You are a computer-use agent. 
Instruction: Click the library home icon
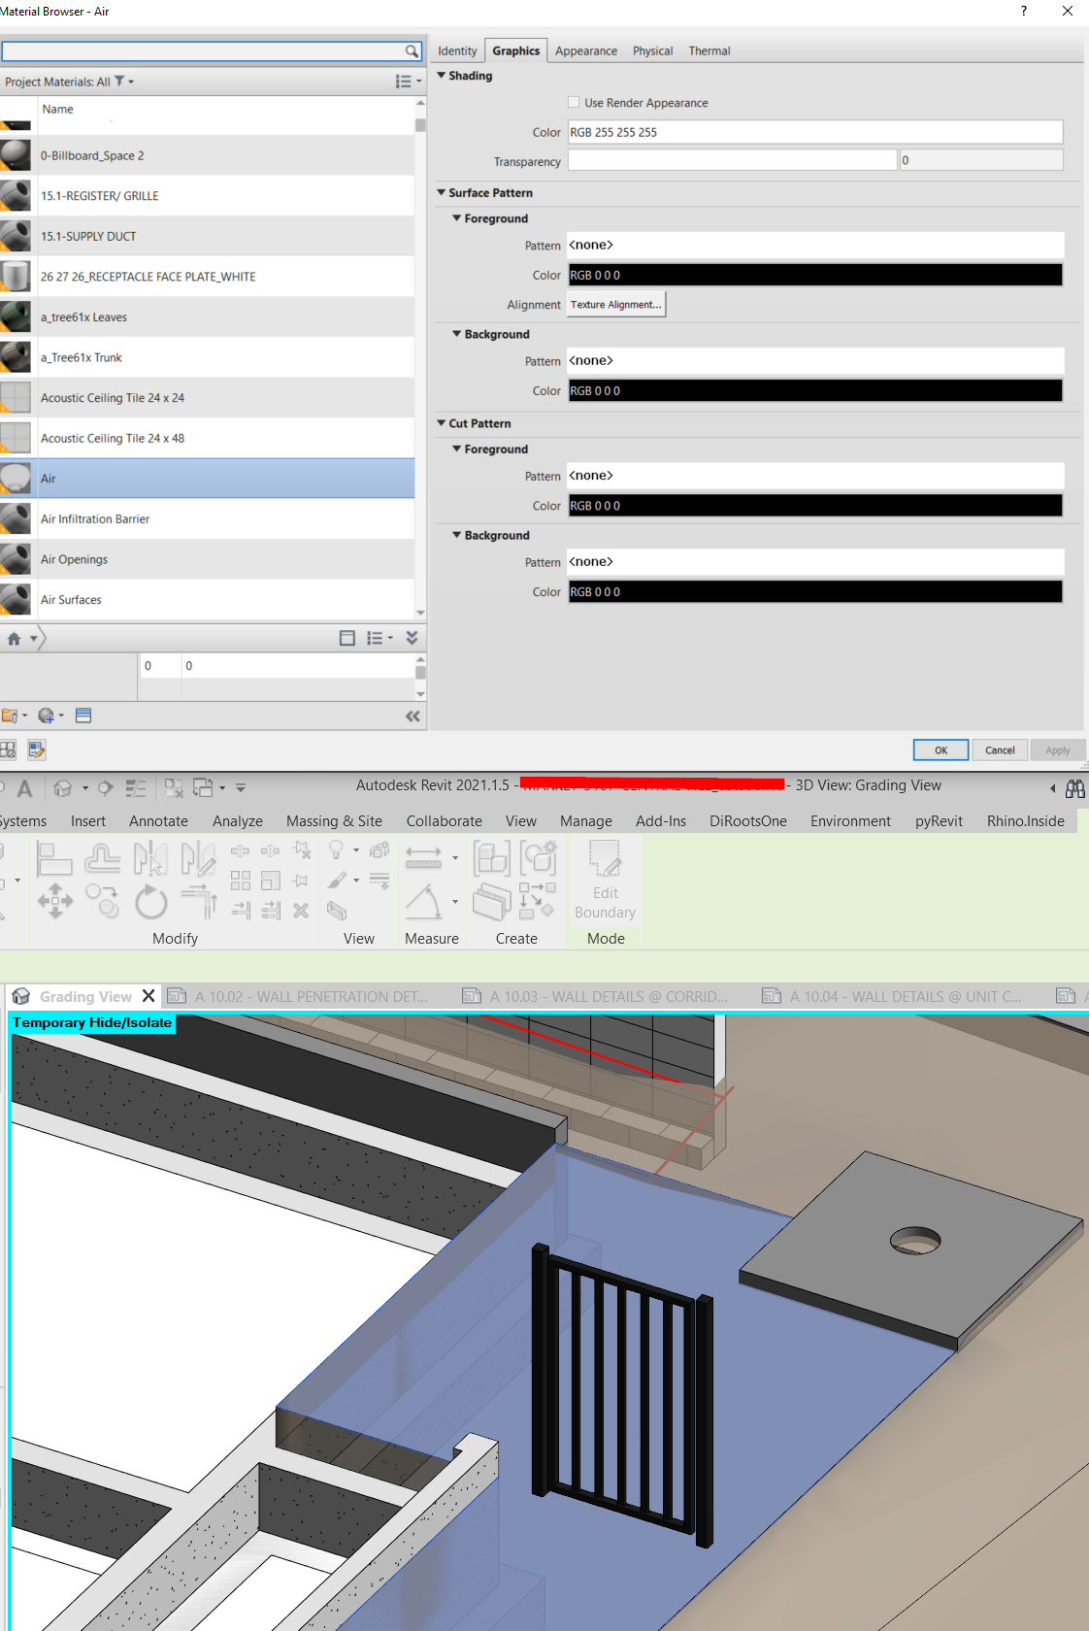pyautogui.click(x=14, y=639)
